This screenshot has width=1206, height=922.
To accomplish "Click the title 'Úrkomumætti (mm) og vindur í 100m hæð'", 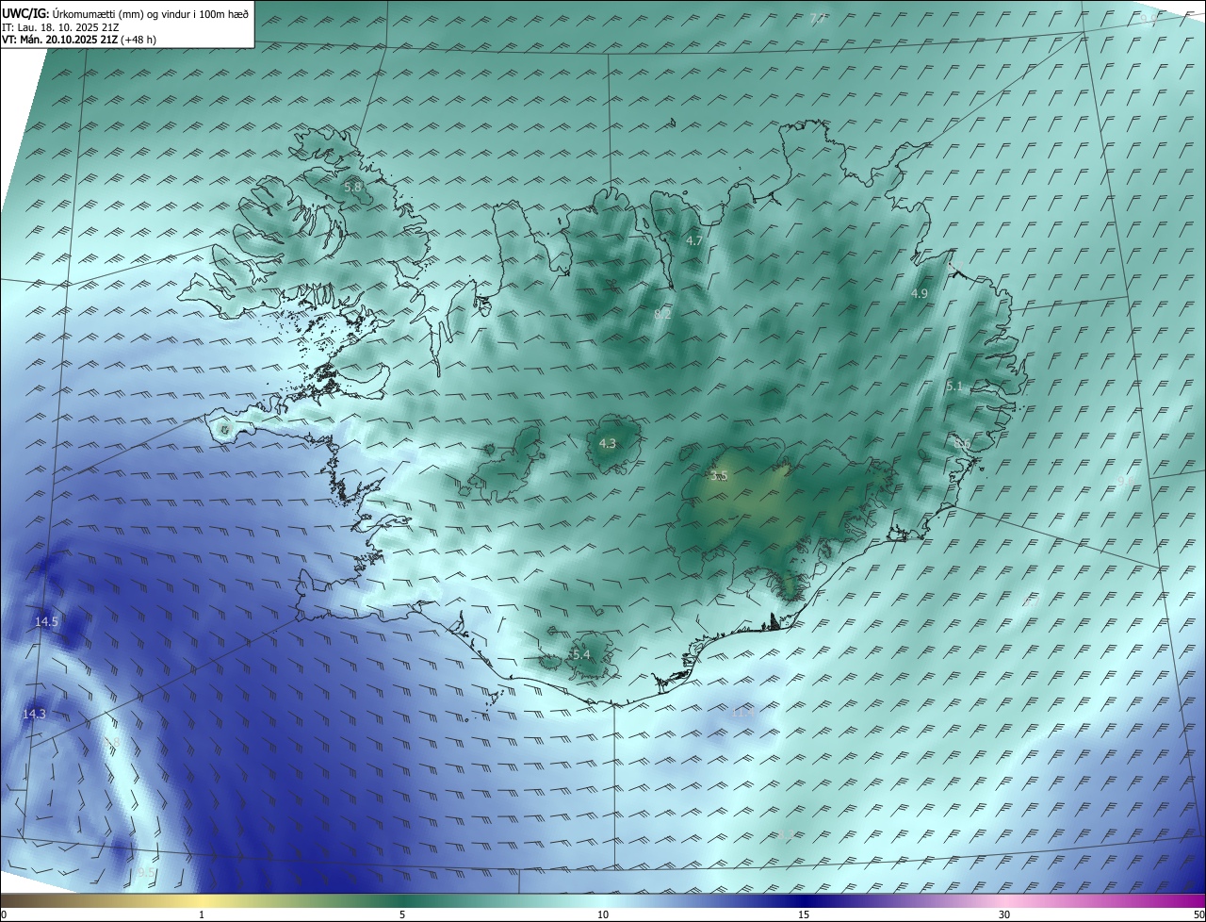I will tap(151, 13).
